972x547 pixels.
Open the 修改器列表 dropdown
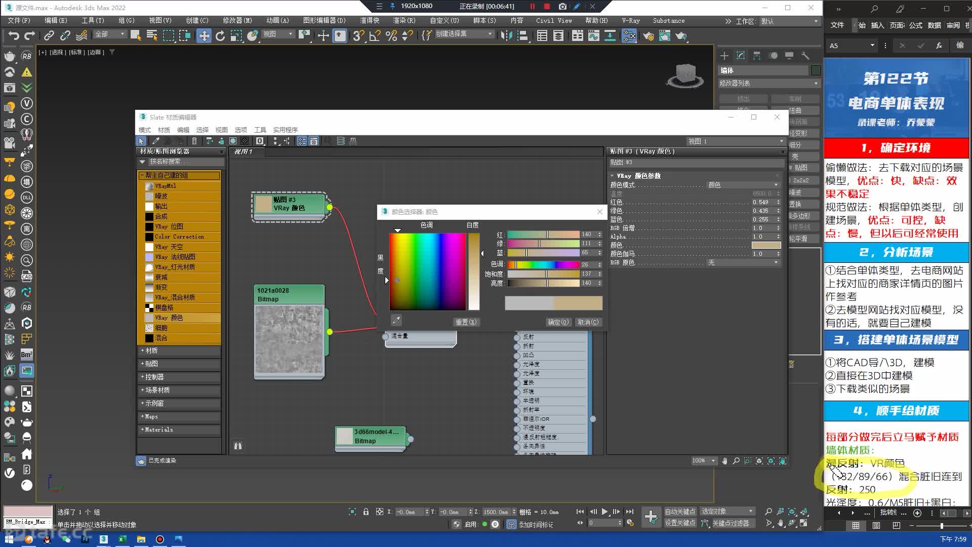tap(769, 83)
